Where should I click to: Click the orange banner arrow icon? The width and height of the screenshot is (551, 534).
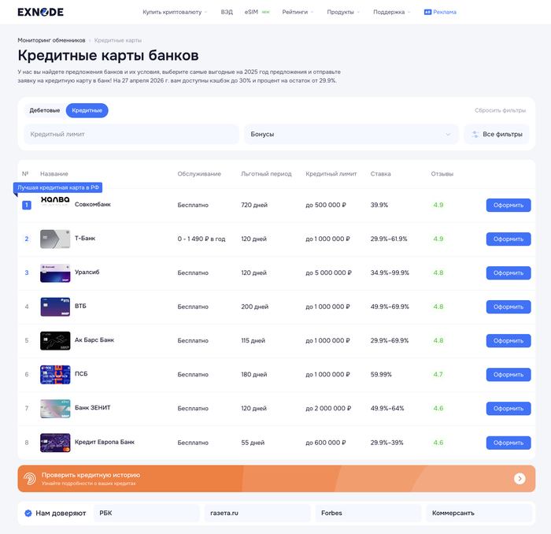tap(520, 478)
